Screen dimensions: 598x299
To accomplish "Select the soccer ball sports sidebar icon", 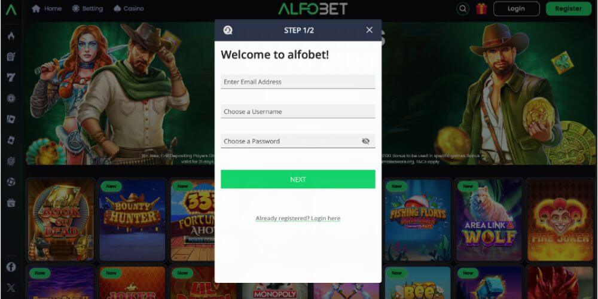I will click(x=11, y=182).
